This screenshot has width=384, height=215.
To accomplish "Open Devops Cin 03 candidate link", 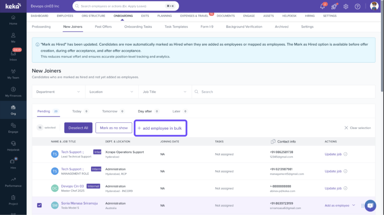I will (x=72, y=186).
